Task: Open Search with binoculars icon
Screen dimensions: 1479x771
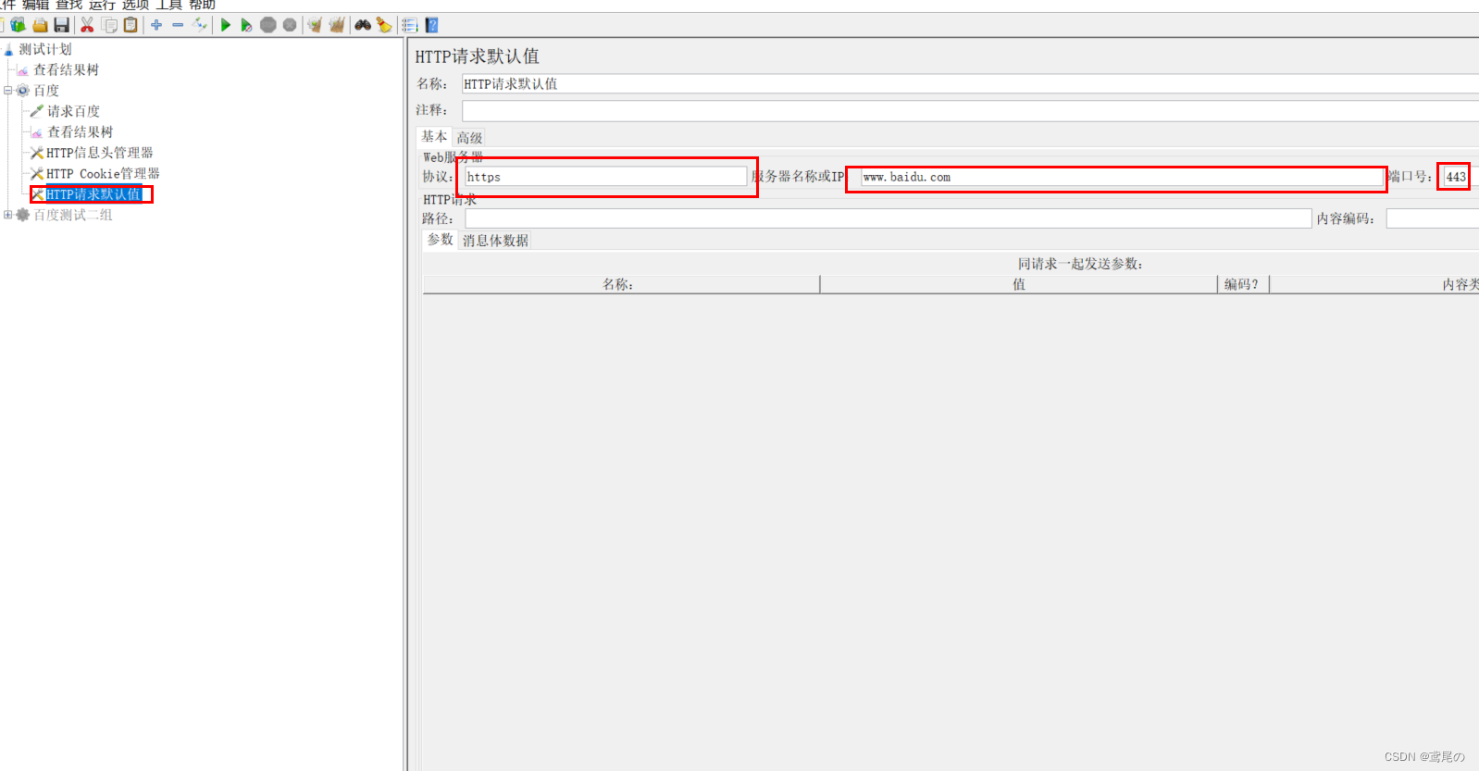Action: [x=363, y=25]
